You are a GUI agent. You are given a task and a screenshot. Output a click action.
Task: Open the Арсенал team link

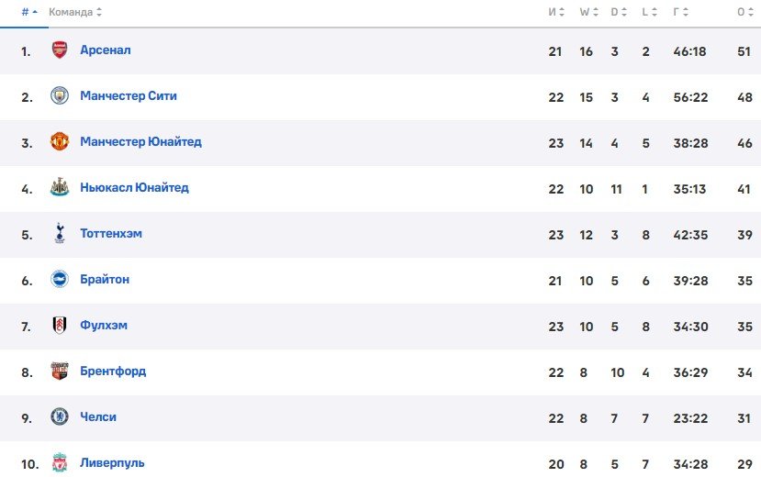tap(106, 50)
